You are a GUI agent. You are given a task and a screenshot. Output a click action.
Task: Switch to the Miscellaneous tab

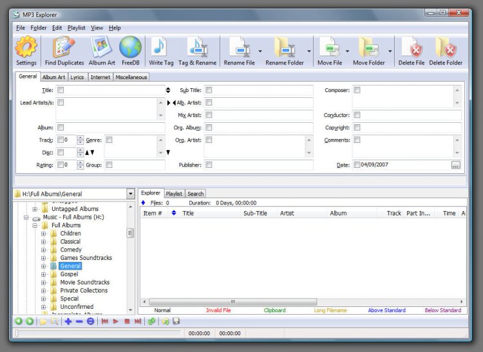tap(131, 77)
